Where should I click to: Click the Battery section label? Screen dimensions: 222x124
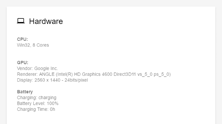coord(25,92)
